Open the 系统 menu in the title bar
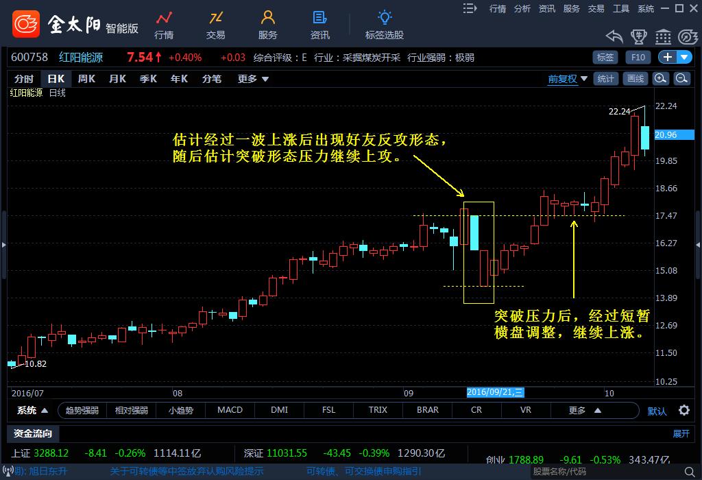Image resolution: width=702 pixels, height=480 pixels. 645,8
